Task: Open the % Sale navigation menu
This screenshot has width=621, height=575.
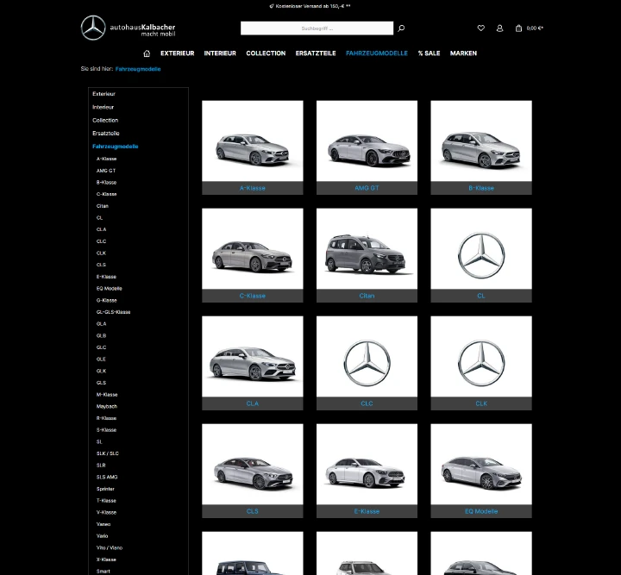Action: tap(429, 53)
